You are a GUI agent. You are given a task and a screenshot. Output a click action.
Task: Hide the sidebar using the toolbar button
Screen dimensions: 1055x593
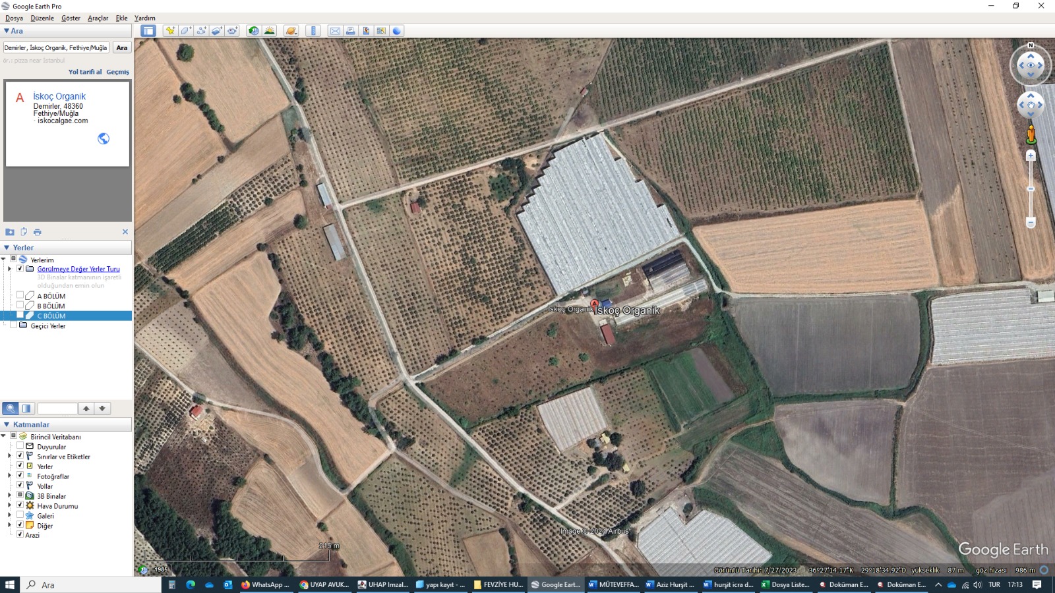[x=148, y=31]
